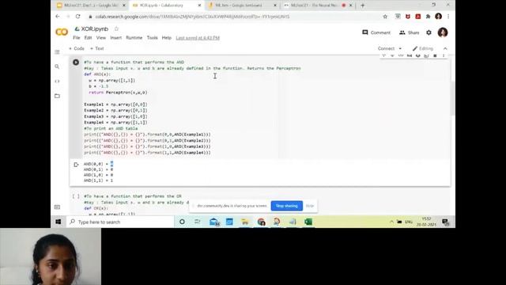Screen dimensions: 506x285
Task: Add a new Text cell
Action: [96, 48]
